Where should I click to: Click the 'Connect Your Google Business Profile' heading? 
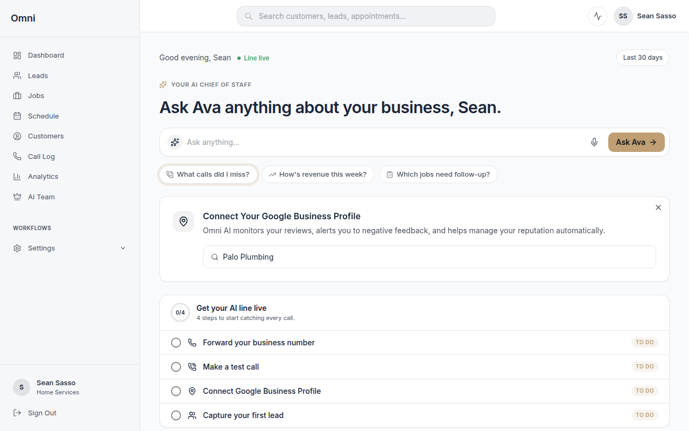(282, 217)
